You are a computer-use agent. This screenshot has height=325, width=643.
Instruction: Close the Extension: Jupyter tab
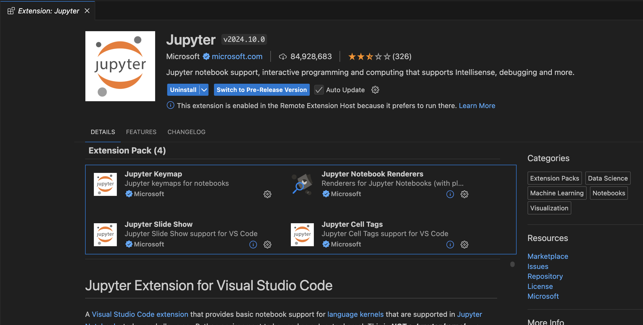[x=87, y=11]
